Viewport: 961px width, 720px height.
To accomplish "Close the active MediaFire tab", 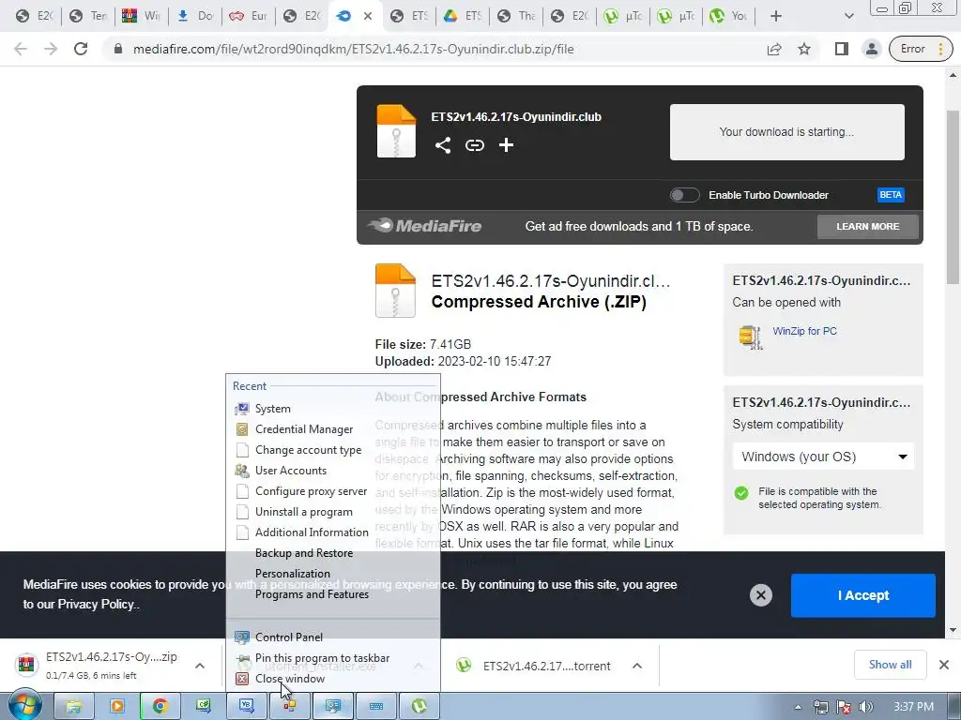I will 368,16.
